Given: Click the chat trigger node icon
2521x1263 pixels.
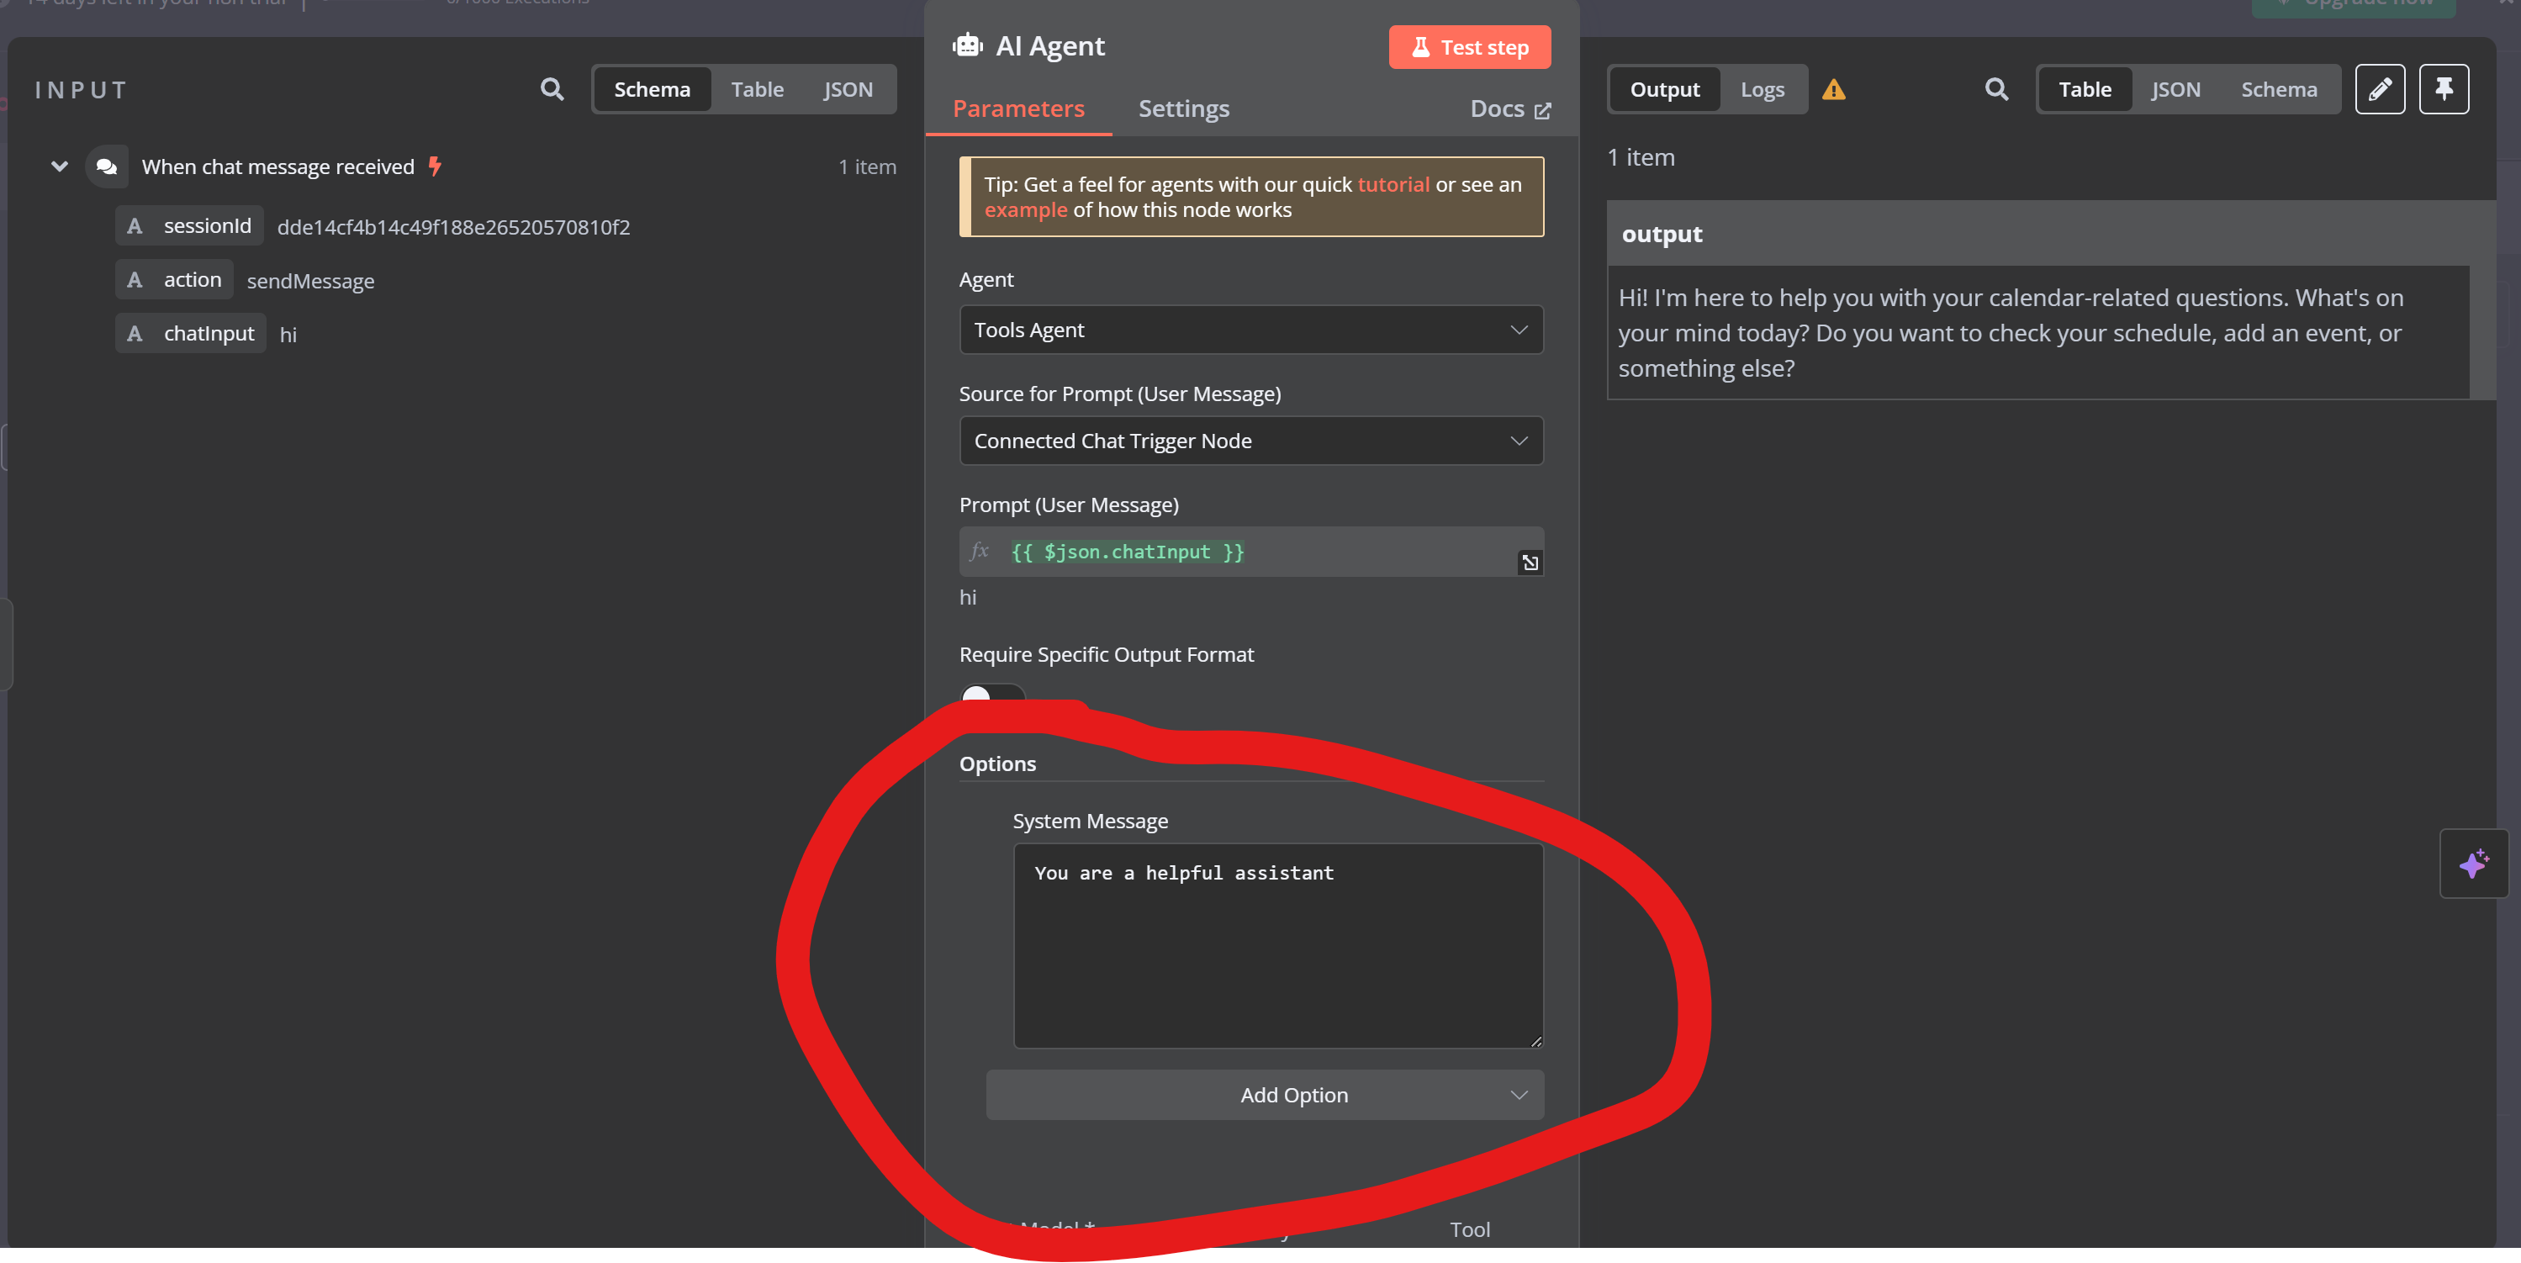Looking at the screenshot, I should [107, 166].
